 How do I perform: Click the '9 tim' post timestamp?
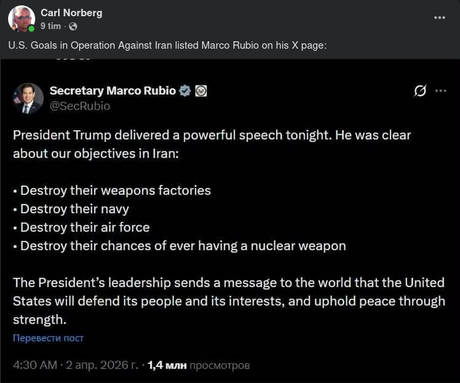tap(50, 26)
